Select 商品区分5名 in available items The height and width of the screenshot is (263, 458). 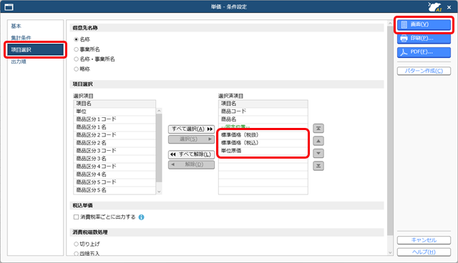114,190
